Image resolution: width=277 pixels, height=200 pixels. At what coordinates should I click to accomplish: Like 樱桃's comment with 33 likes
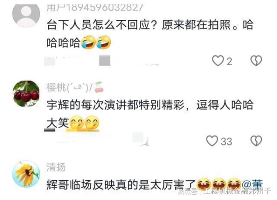coord(212,141)
